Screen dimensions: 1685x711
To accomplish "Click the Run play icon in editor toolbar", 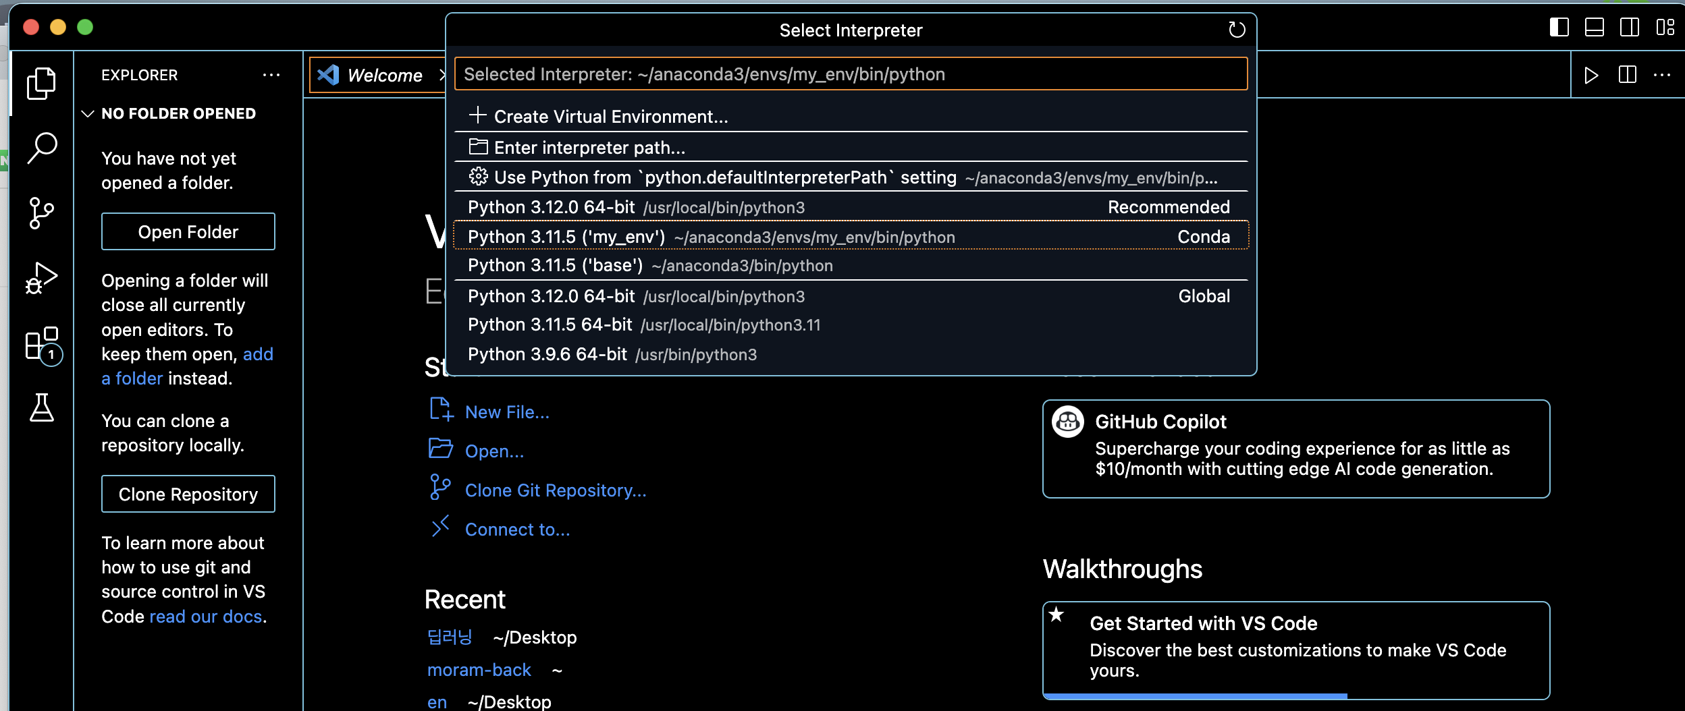I will [1591, 75].
